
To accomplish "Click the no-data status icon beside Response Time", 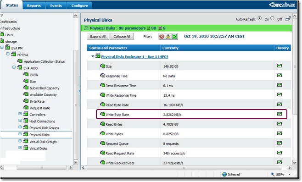I will [x=102, y=76].
